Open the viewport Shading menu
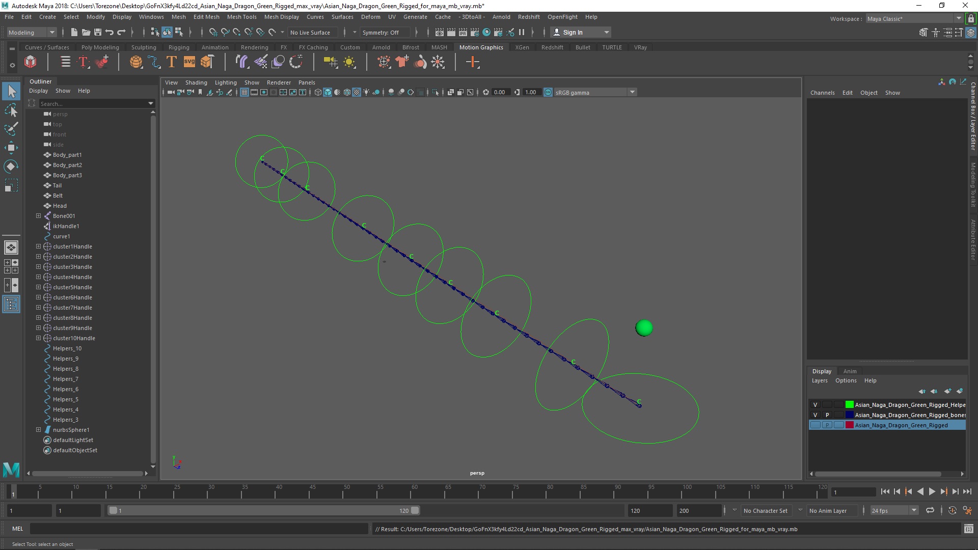This screenshot has height=550, width=978. (196, 82)
